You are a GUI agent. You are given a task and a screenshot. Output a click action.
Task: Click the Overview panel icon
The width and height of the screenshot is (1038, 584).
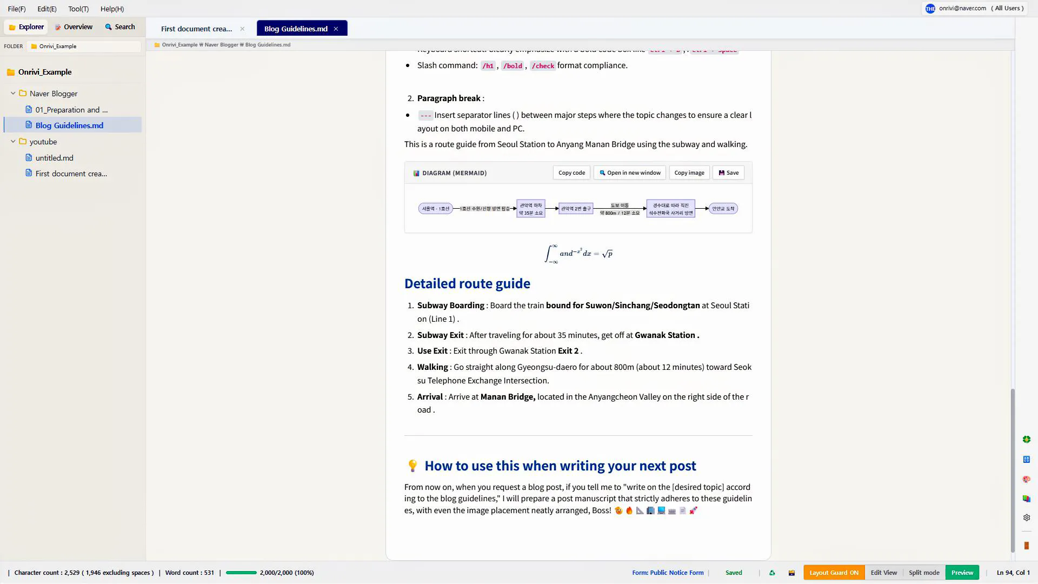pos(58,27)
